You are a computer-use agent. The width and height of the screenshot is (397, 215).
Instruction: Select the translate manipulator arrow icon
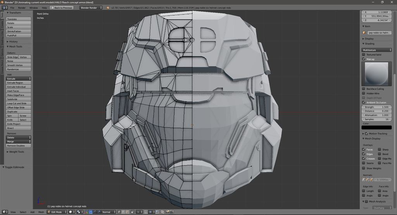coord(91,212)
